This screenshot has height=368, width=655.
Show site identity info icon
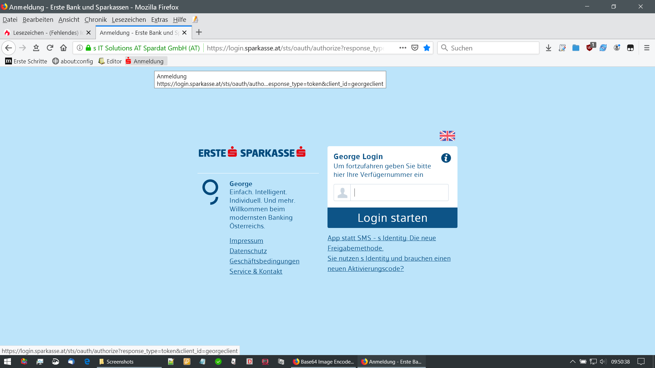80,48
